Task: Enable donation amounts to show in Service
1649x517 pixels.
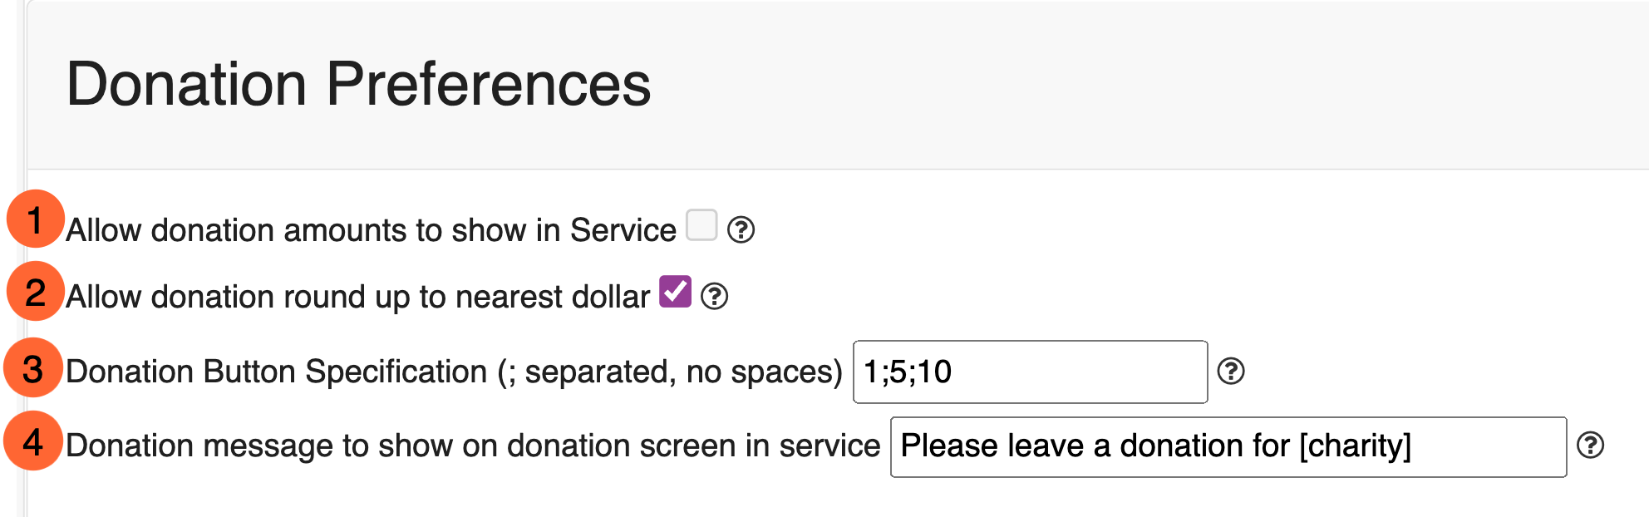Action: click(701, 224)
